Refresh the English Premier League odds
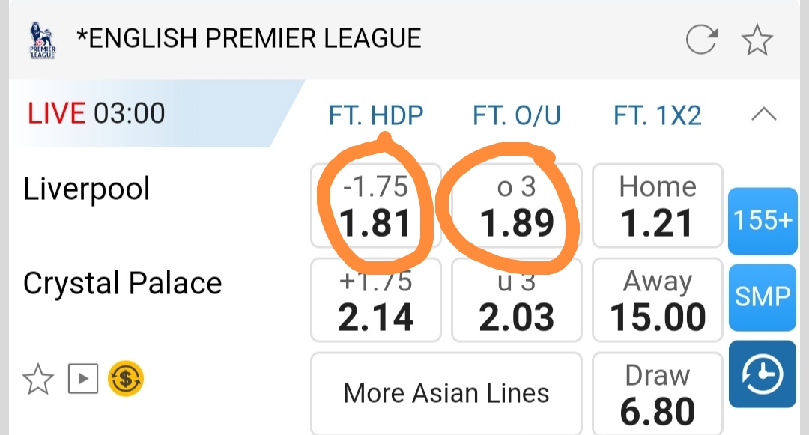This screenshot has height=435, width=809. coord(702,40)
